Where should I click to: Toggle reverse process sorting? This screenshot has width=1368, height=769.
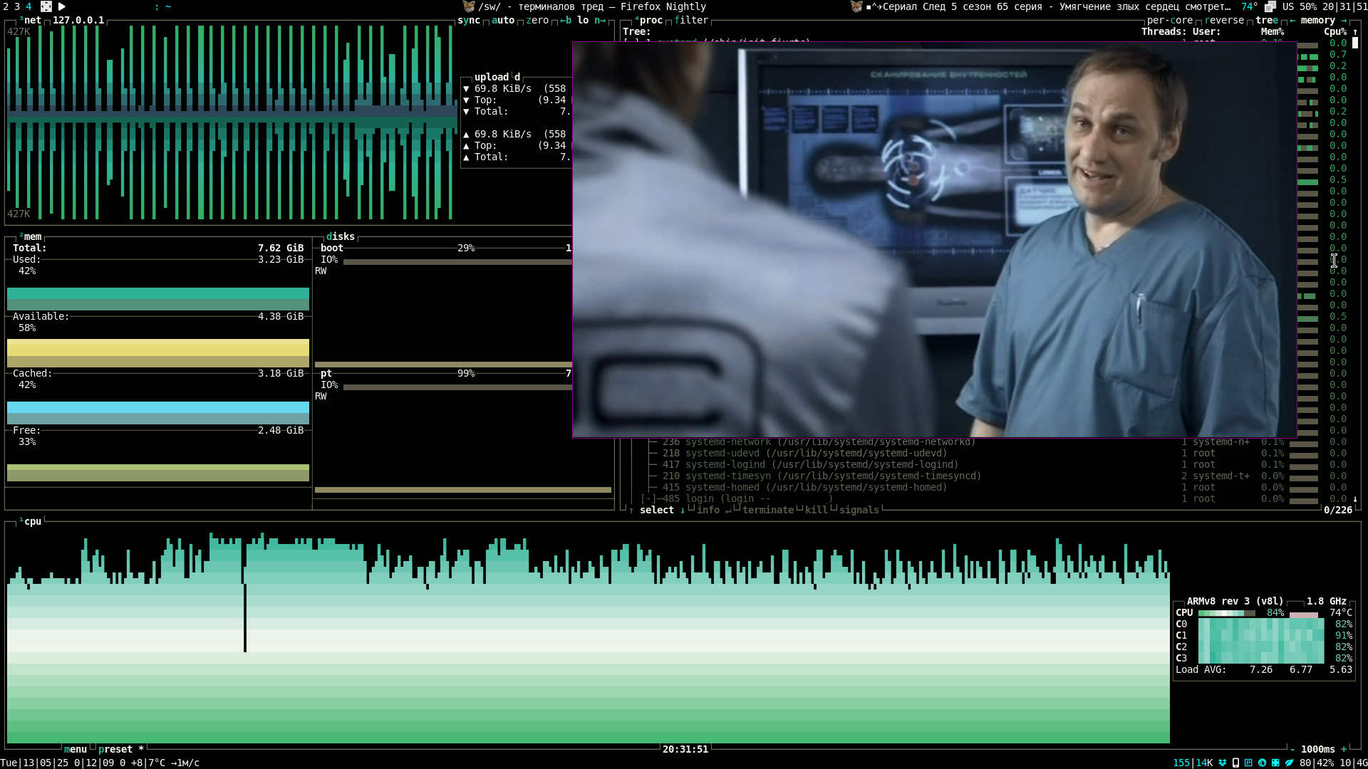[1224, 21]
